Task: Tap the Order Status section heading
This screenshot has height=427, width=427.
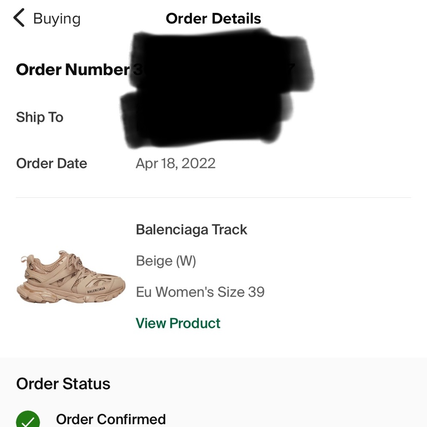Action: pyautogui.click(x=63, y=383)
